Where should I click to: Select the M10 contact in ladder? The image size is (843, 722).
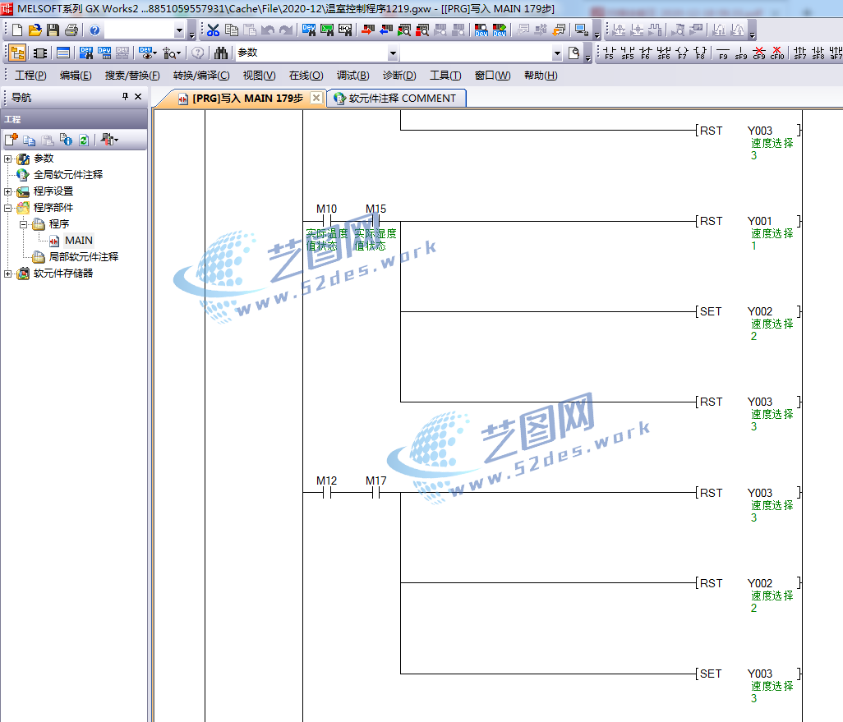(x=326, y=221)
